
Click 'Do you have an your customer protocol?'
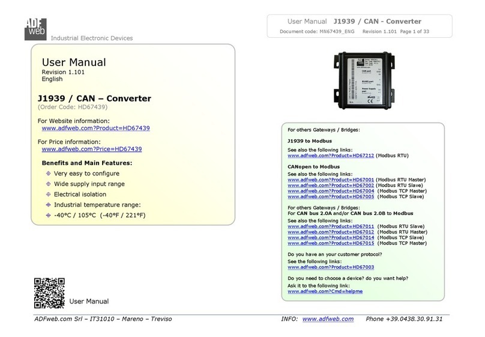point(335,254)
